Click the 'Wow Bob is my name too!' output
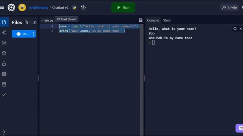 pyautogui.click(x=170, y=38)
